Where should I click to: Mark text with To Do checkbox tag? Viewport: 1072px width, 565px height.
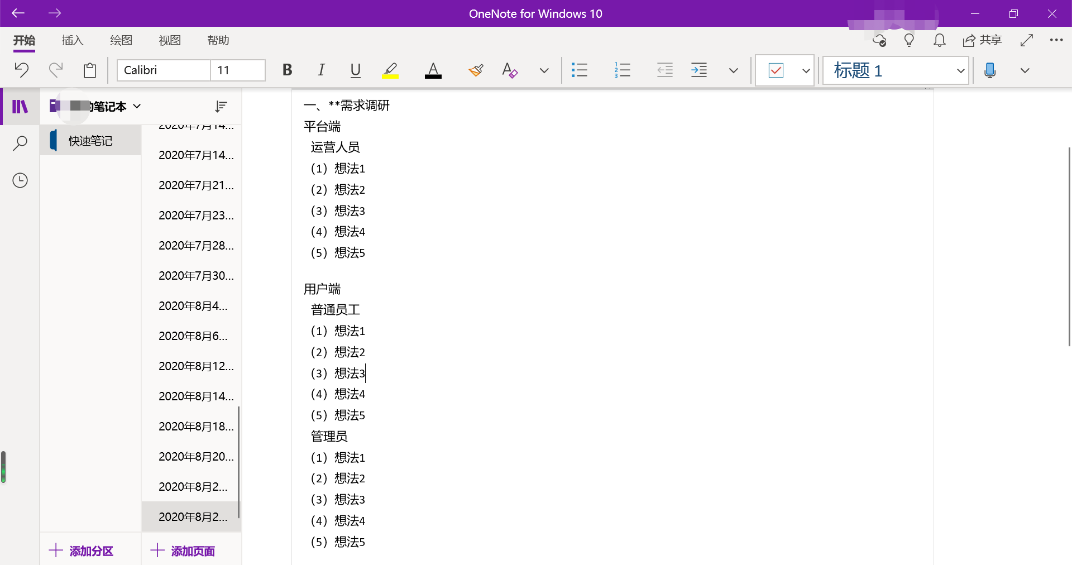(x=776, y=70)
